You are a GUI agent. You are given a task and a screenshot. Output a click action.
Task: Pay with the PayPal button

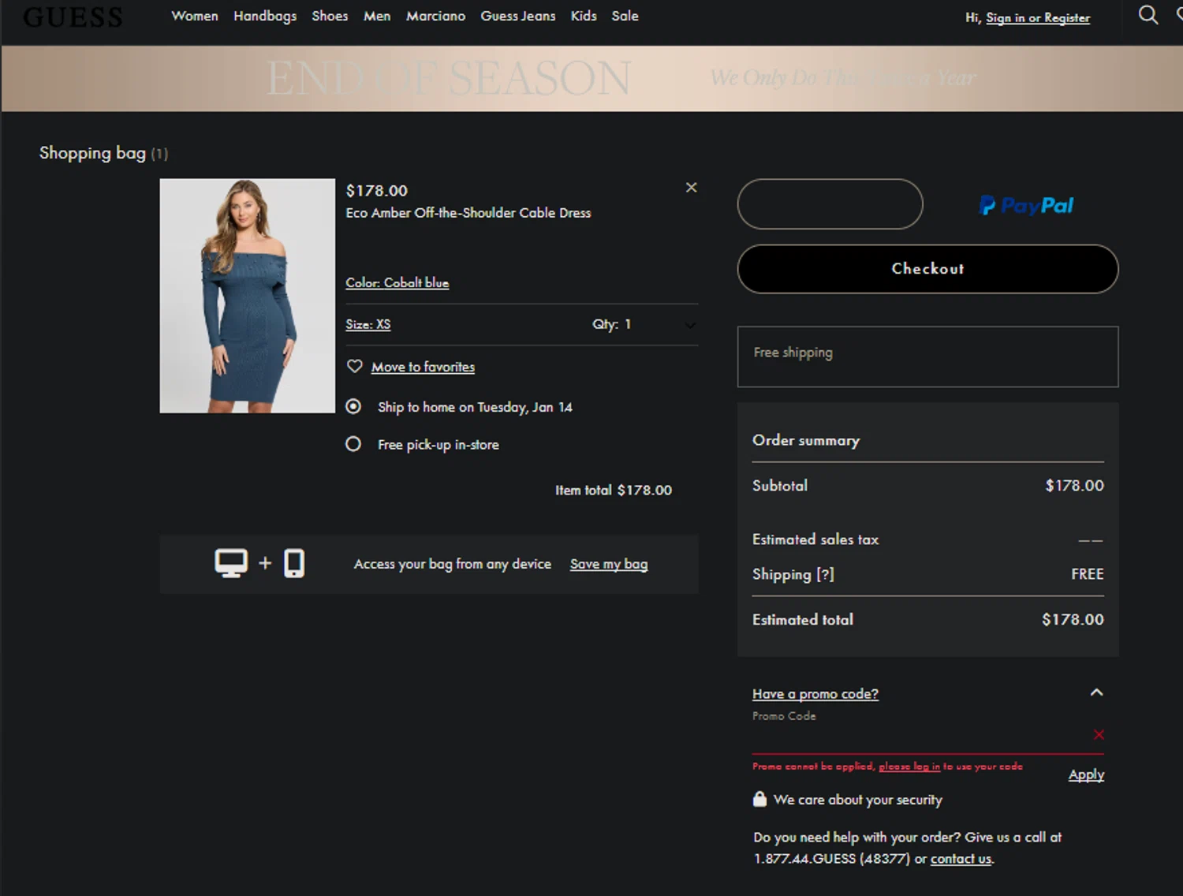point(1026,205)
